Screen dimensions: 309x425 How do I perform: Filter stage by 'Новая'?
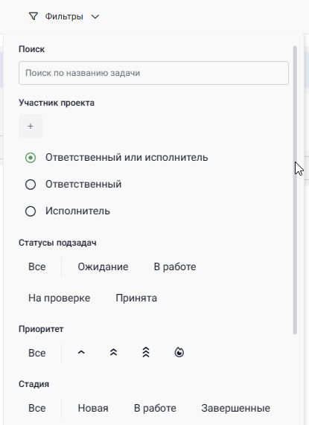[93, 408]
